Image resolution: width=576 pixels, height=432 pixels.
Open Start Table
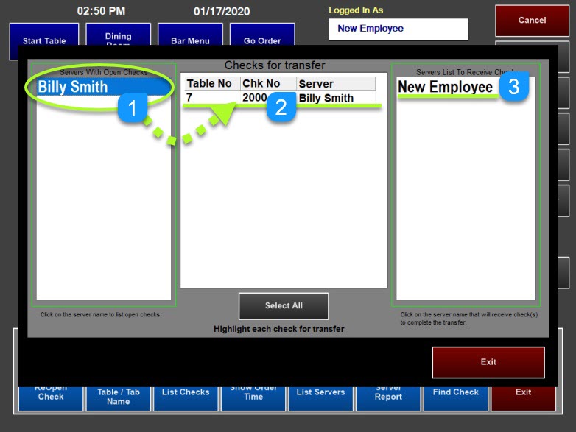pos(44,37)
